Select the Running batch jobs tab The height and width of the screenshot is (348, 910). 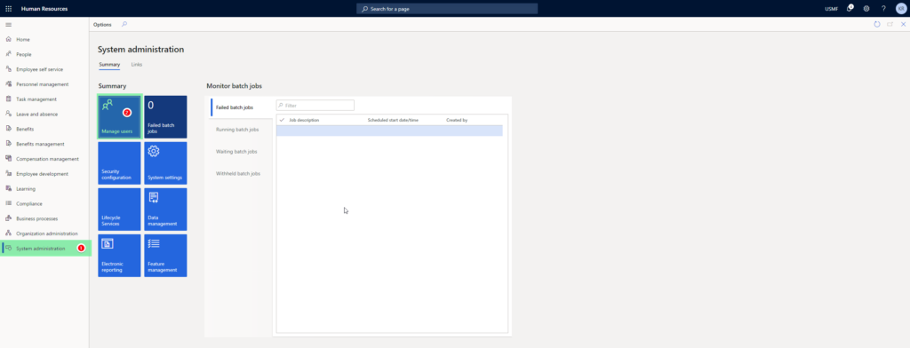pyautogui.click(x=237, y=130)
